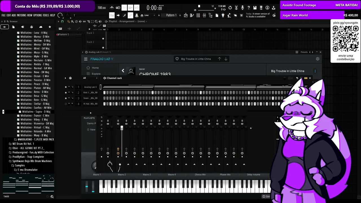Open Analog Lab V hamburger menu
Viewport: 361px width, 203px height.
coord(86,59)
